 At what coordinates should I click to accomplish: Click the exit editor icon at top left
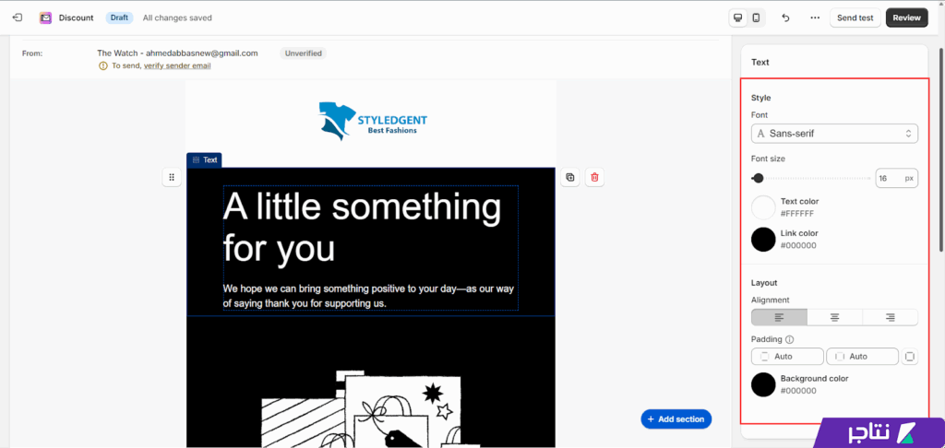point(18,18)
